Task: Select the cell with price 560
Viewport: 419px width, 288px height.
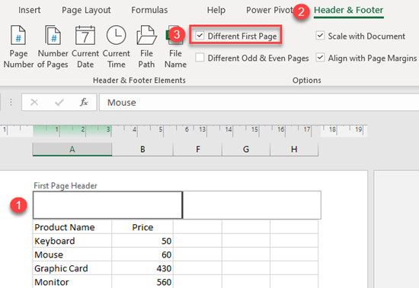Action: click(142, 282)
